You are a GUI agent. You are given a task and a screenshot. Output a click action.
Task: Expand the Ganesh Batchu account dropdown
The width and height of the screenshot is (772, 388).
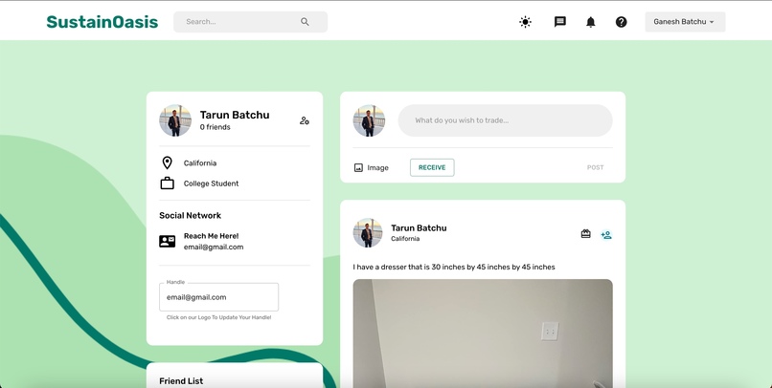pos(685,22)
